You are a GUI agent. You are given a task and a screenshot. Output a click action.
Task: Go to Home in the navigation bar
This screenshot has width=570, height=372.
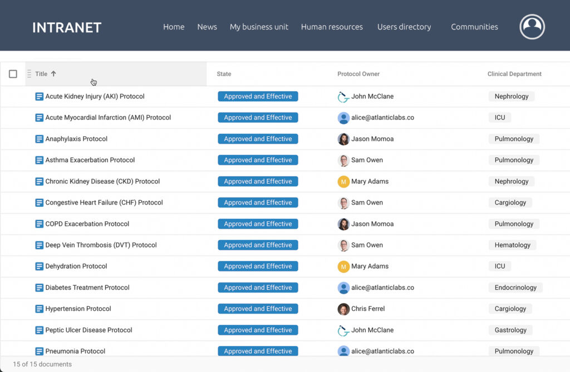point(174,27)
